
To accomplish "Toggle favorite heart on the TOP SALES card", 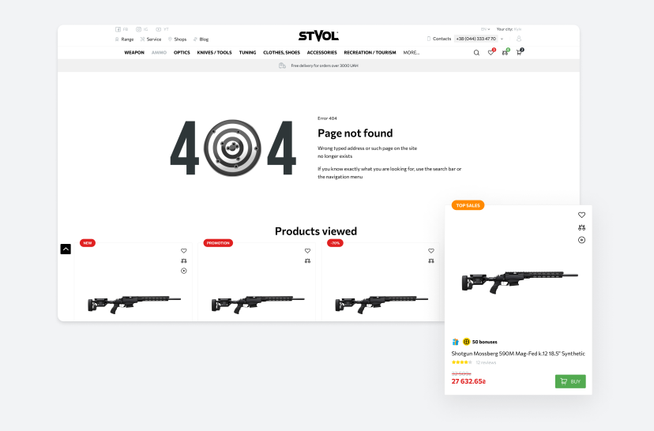I will pos(581,215).
